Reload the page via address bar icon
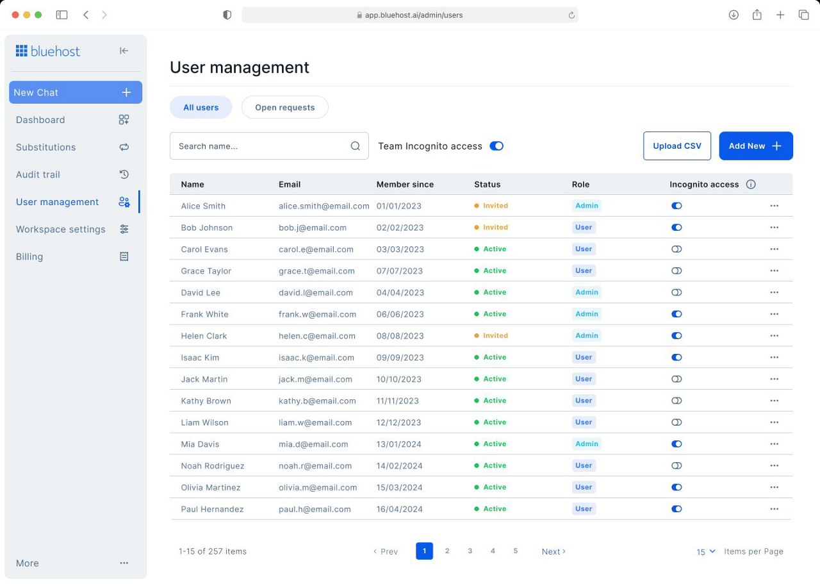Screen dimensions: 820x584 pos(571,15)
